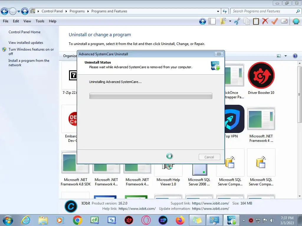Open the View menu

(27, 21)
